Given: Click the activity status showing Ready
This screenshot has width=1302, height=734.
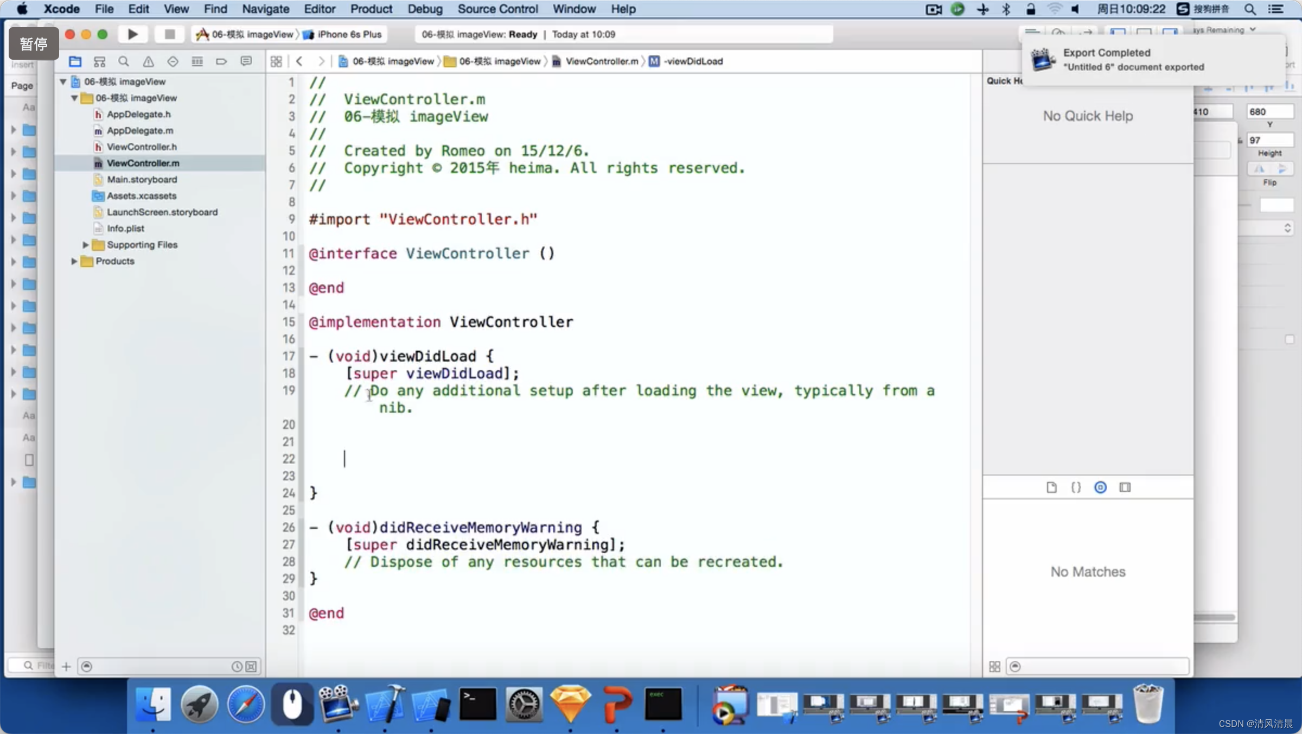Looking at the screenshot, I should 624,34.
